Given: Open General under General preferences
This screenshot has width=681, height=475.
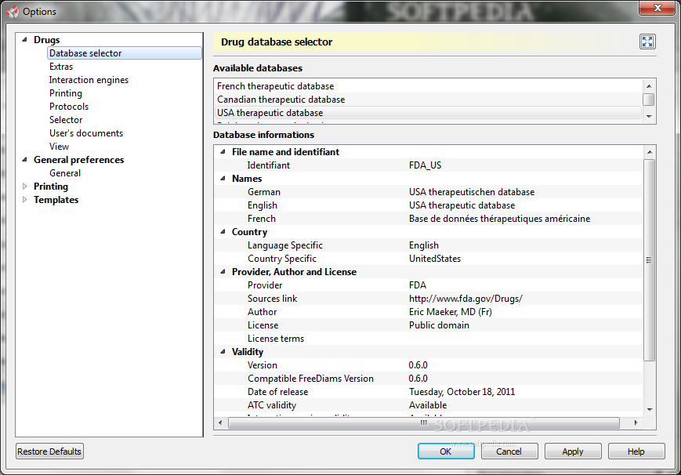Looking at the screenshot, I should pos(65,173).
